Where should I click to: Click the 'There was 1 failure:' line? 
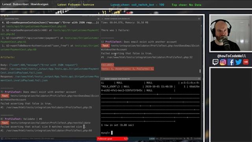click(x=115, y=30)
